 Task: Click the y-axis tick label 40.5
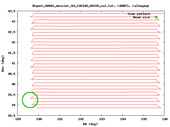pyautogui.click(x=11, y=74)
